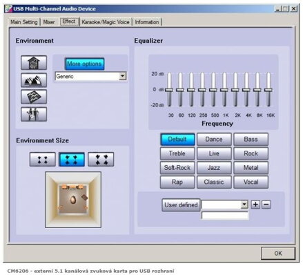This screenshot has width=303, height=275.
Task: Click the 60 Hz equalizer slider handle
Action: coord(180,90)
